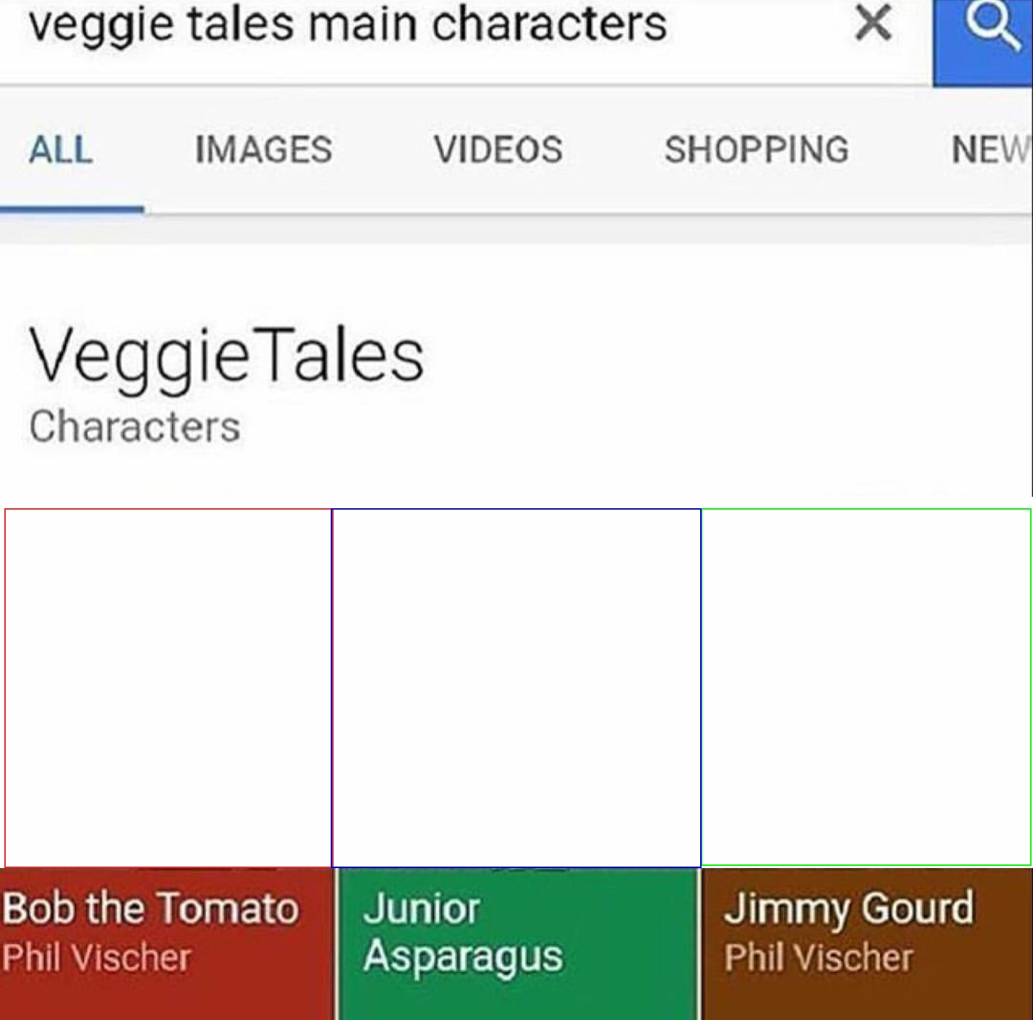Select the Junior Asparagus name label

[463, 933]
